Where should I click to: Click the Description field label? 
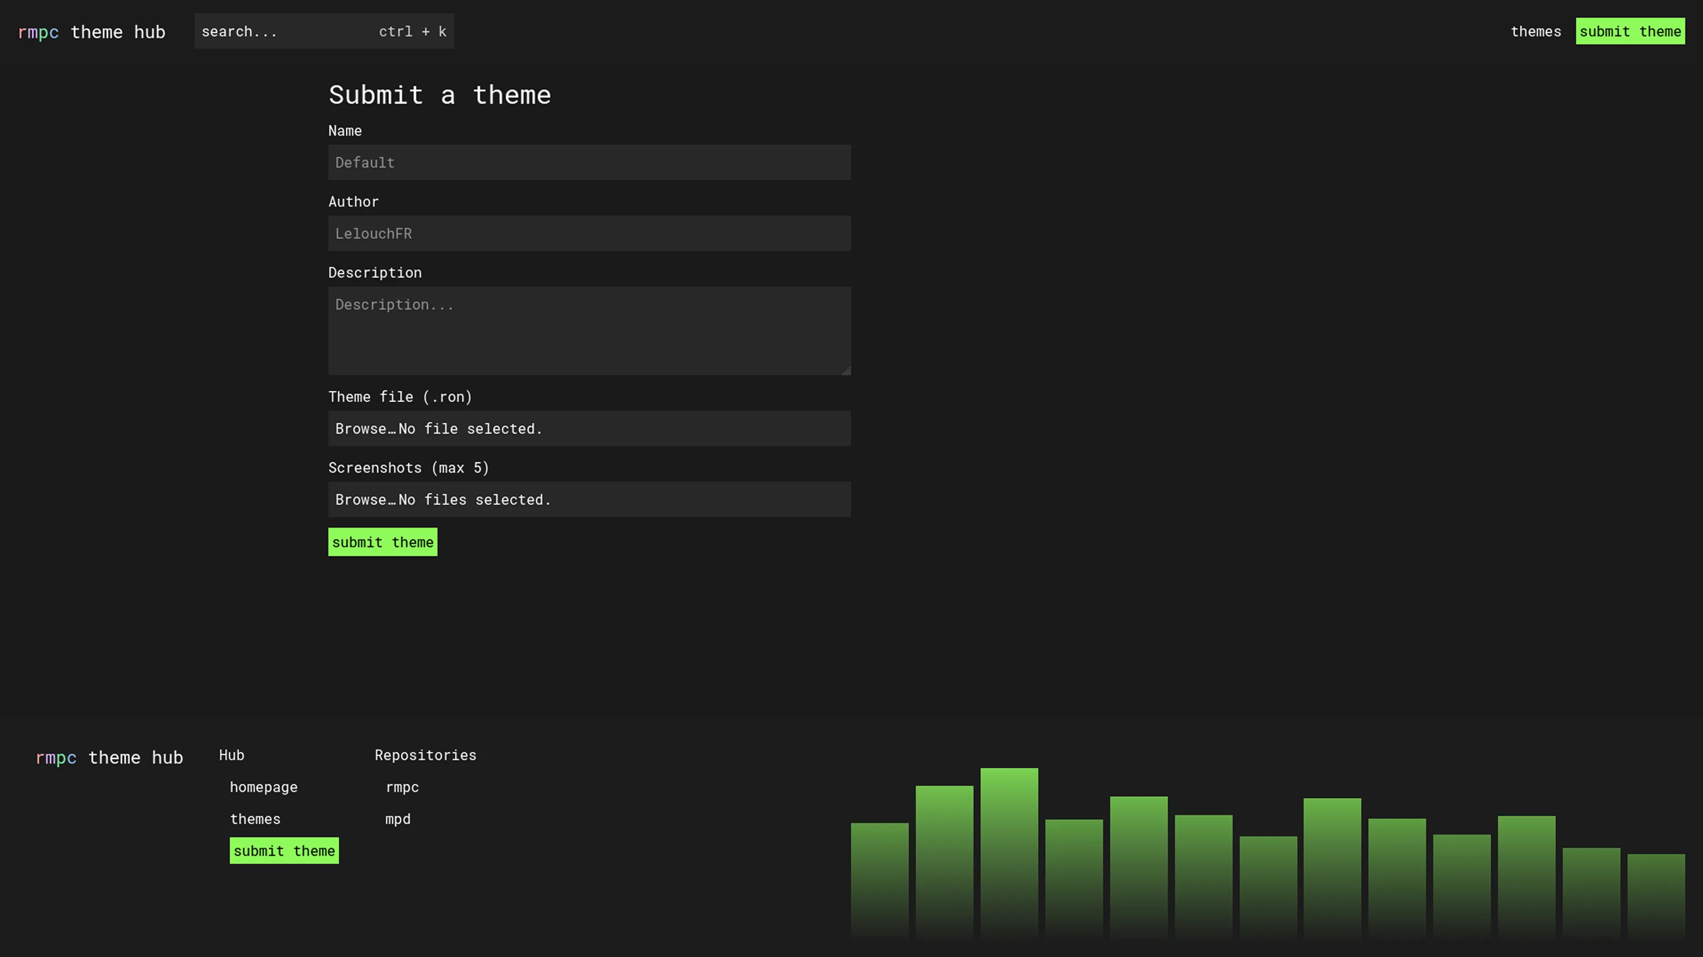click(x=375, y=272)
